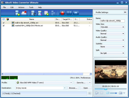
Task: Click the Target Pr... column header
Action: point(67,19)
